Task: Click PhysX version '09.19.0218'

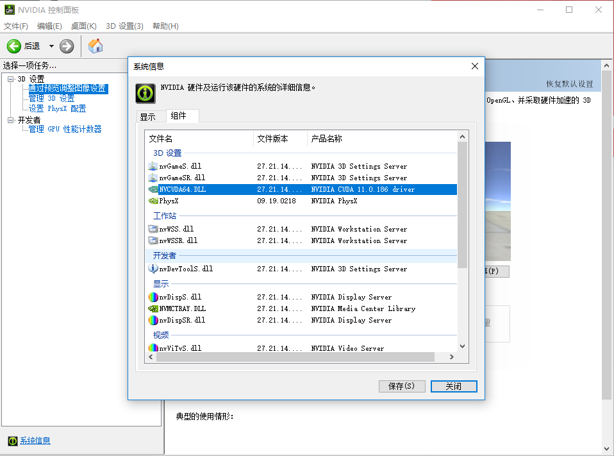Action: coord(276,201)
